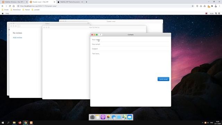Click the clock in the Mac menu bar

point(212,14)
